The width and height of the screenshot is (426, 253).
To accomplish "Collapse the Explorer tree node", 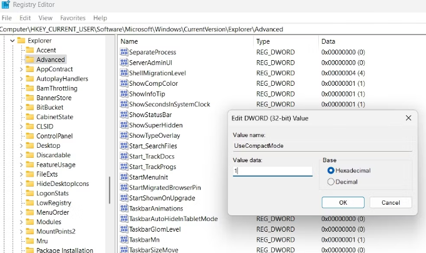I will tap(13, 41).
